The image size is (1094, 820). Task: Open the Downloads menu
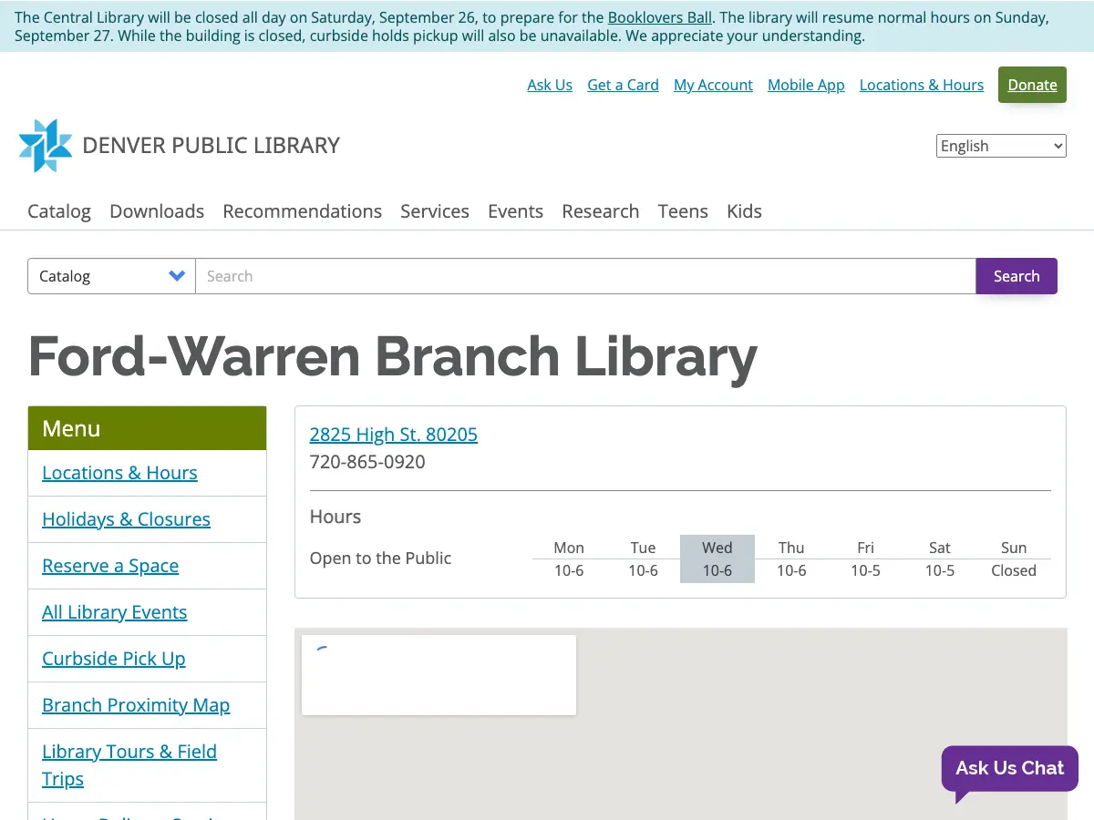[157, 211]
